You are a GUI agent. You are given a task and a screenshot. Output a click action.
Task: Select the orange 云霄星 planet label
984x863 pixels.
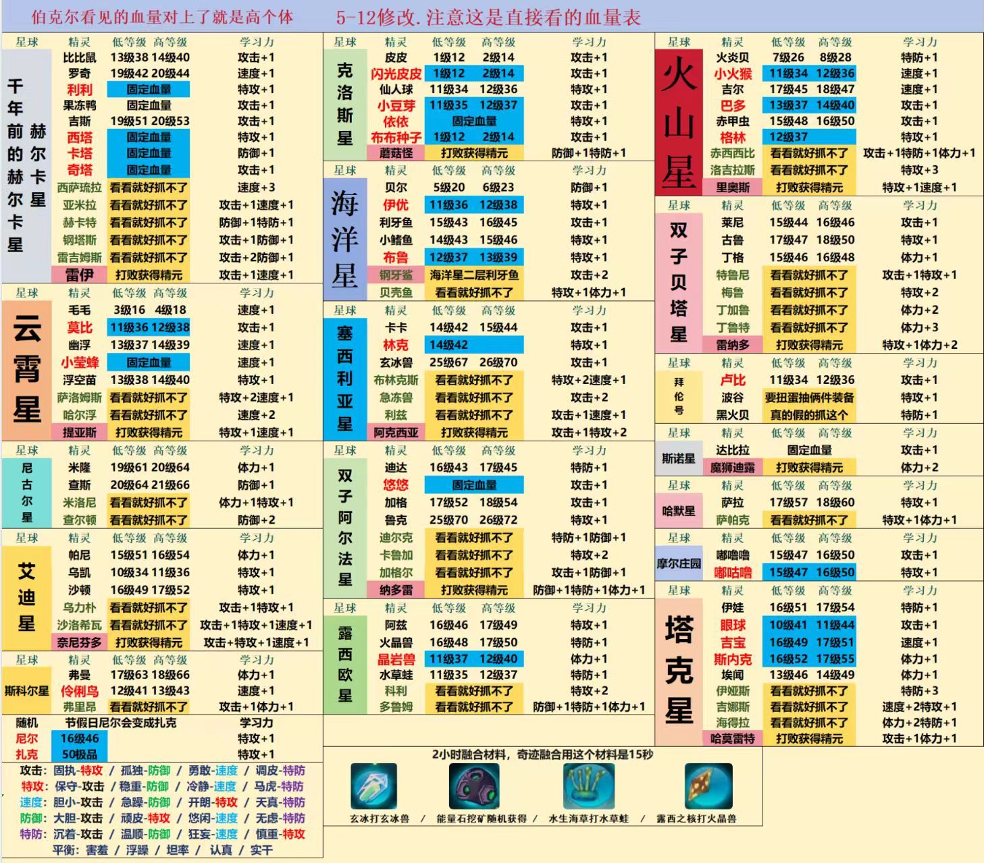[x=28, y=370]
